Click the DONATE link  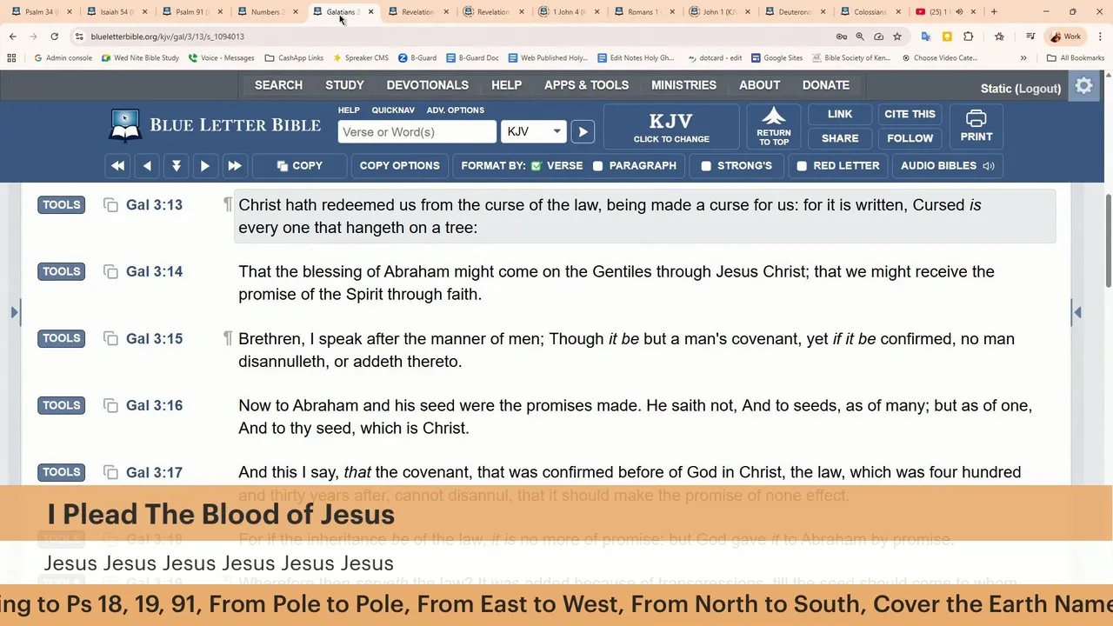(825, 85)
